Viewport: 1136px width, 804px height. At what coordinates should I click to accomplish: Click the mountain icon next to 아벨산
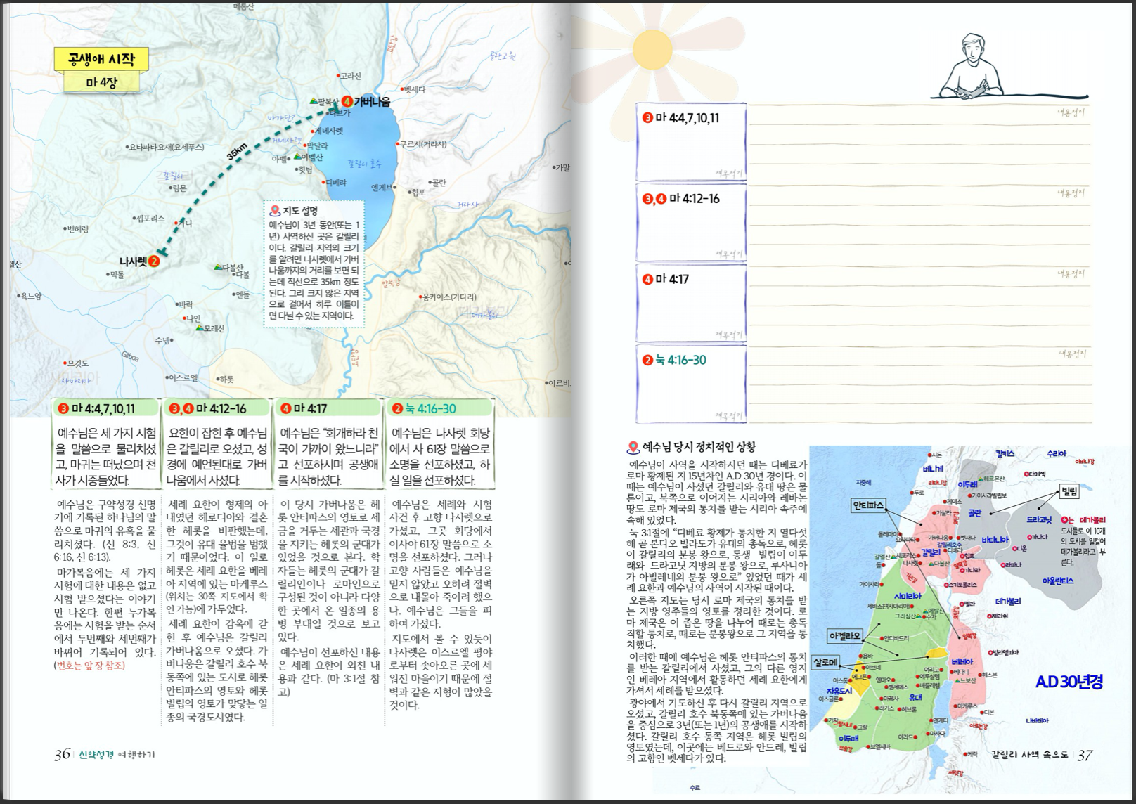click(298, 156)
